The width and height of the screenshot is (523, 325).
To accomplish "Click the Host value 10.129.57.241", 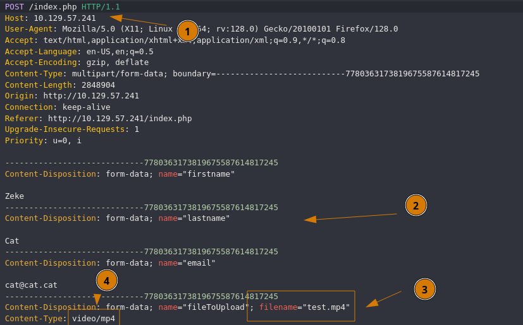I will click(65, 18).
